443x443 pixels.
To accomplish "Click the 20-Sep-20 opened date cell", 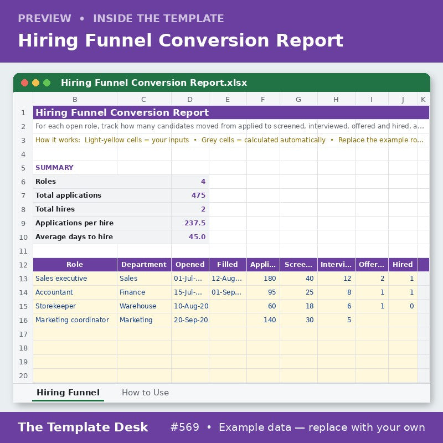I will pos(190,320).
